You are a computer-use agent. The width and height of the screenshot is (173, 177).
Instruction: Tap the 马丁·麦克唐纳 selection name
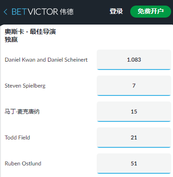[x=22, y=112]
